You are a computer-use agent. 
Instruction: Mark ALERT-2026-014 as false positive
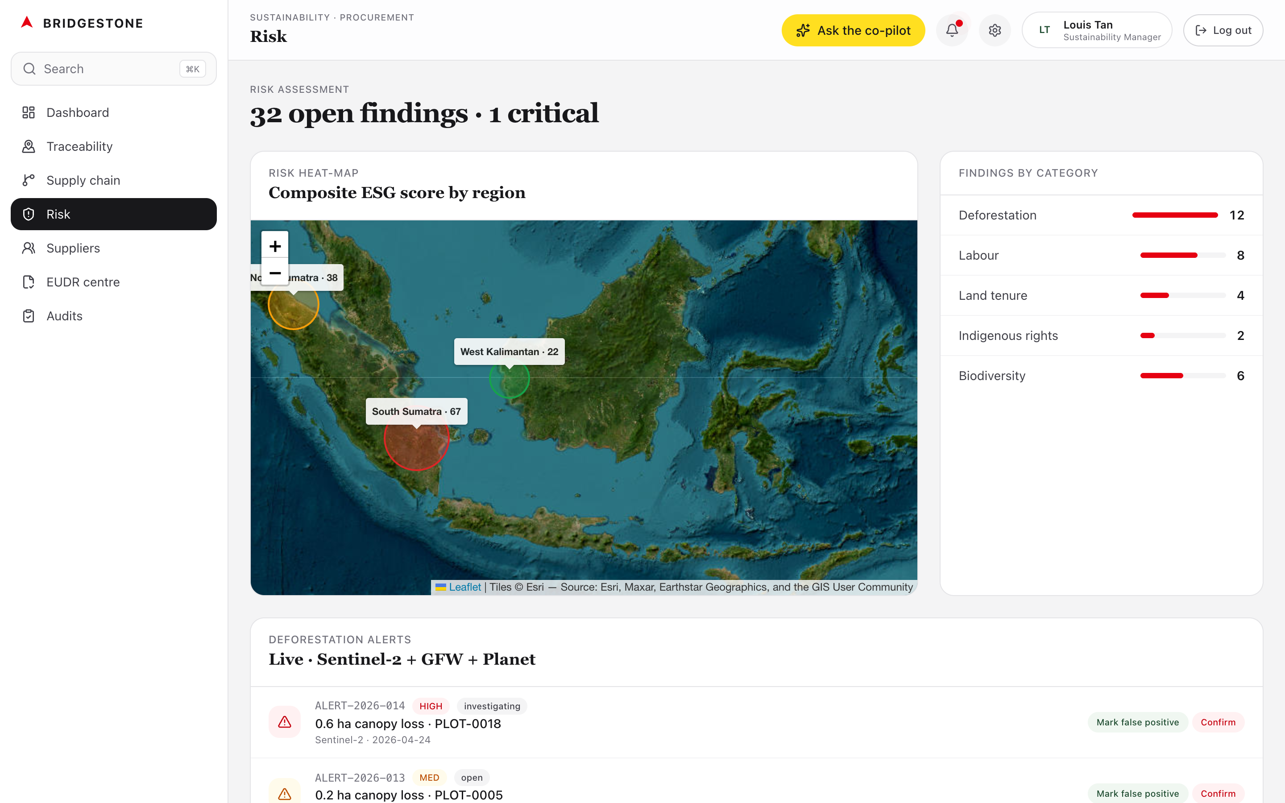point(1137,722)
